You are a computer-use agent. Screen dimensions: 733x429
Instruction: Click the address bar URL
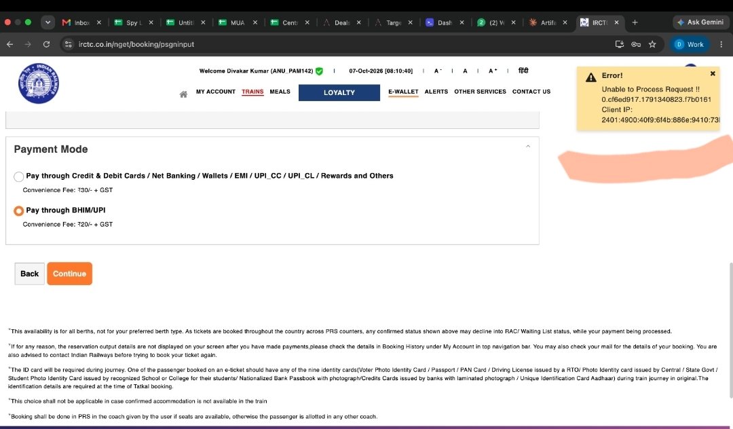pyautogui.click(x=136, y=44)
